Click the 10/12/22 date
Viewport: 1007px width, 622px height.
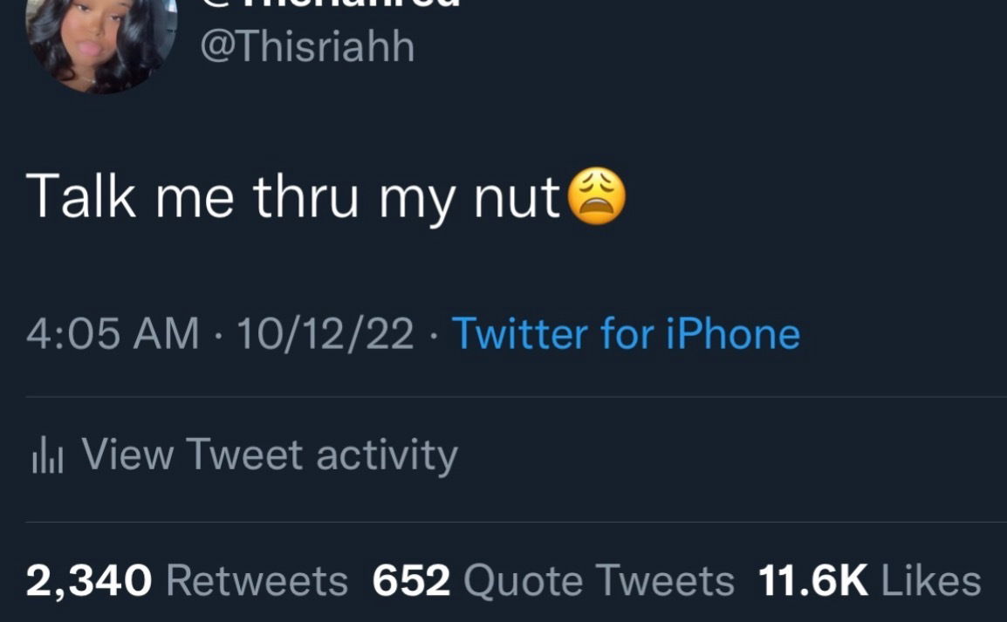(x=325, y=334)
